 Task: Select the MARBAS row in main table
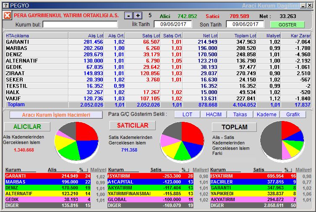pyautogui.click(x=158, y=48)
